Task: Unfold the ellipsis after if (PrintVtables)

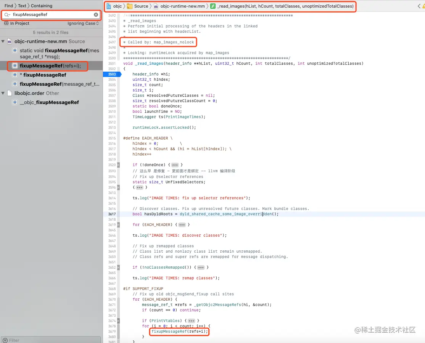Action: pyautogui.click(x=192, y=321)
